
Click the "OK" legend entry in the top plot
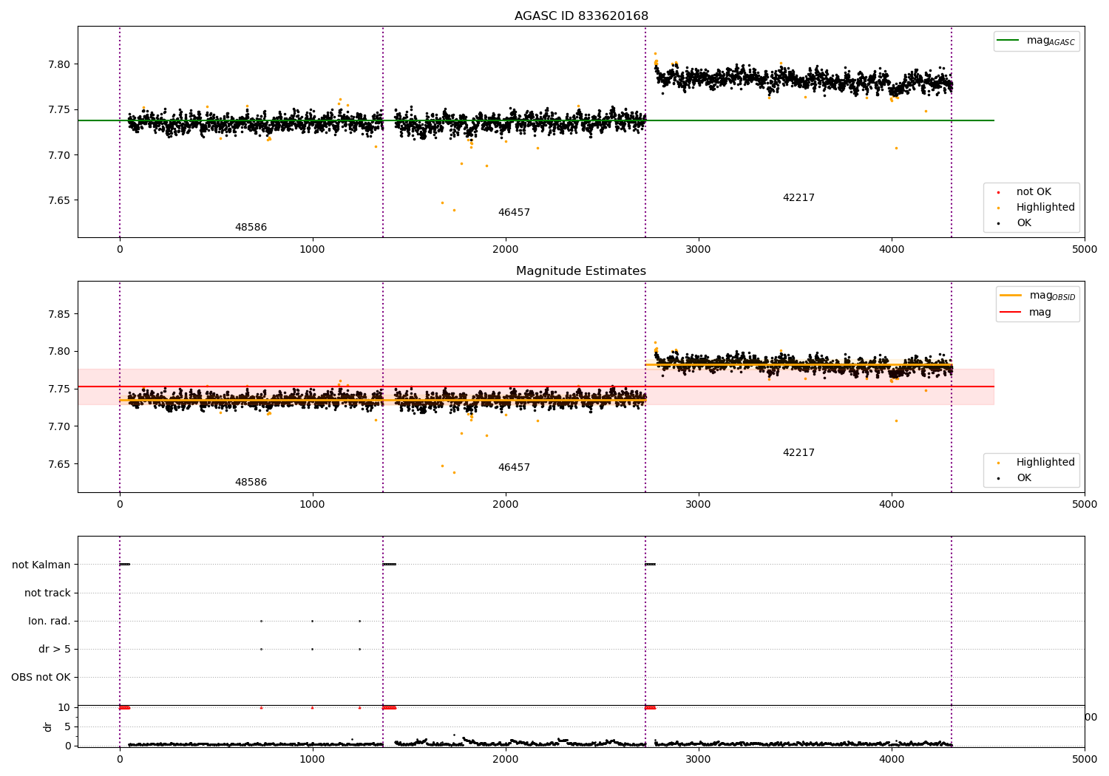pos(1024,223)
